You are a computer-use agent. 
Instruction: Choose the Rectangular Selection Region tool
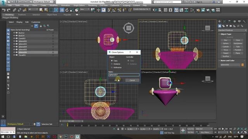pos(51,10)
